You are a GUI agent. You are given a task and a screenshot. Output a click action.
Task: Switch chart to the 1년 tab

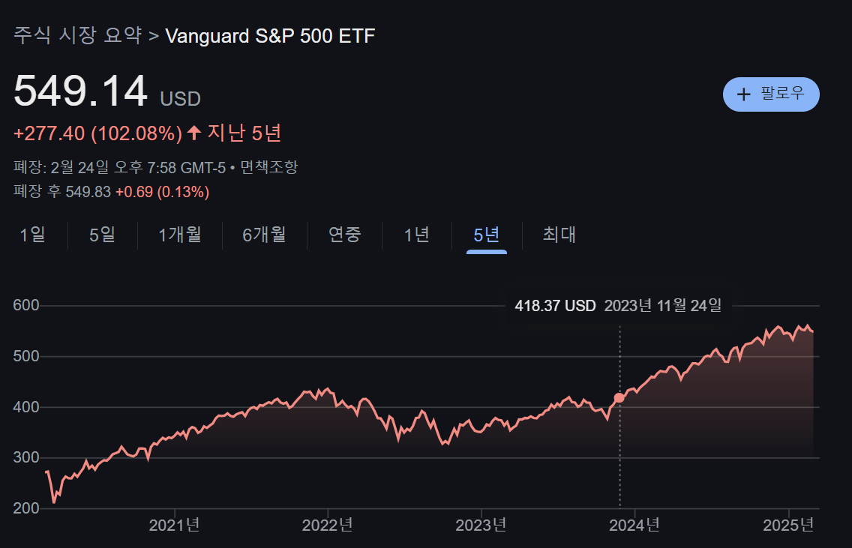tap(417, 235)
